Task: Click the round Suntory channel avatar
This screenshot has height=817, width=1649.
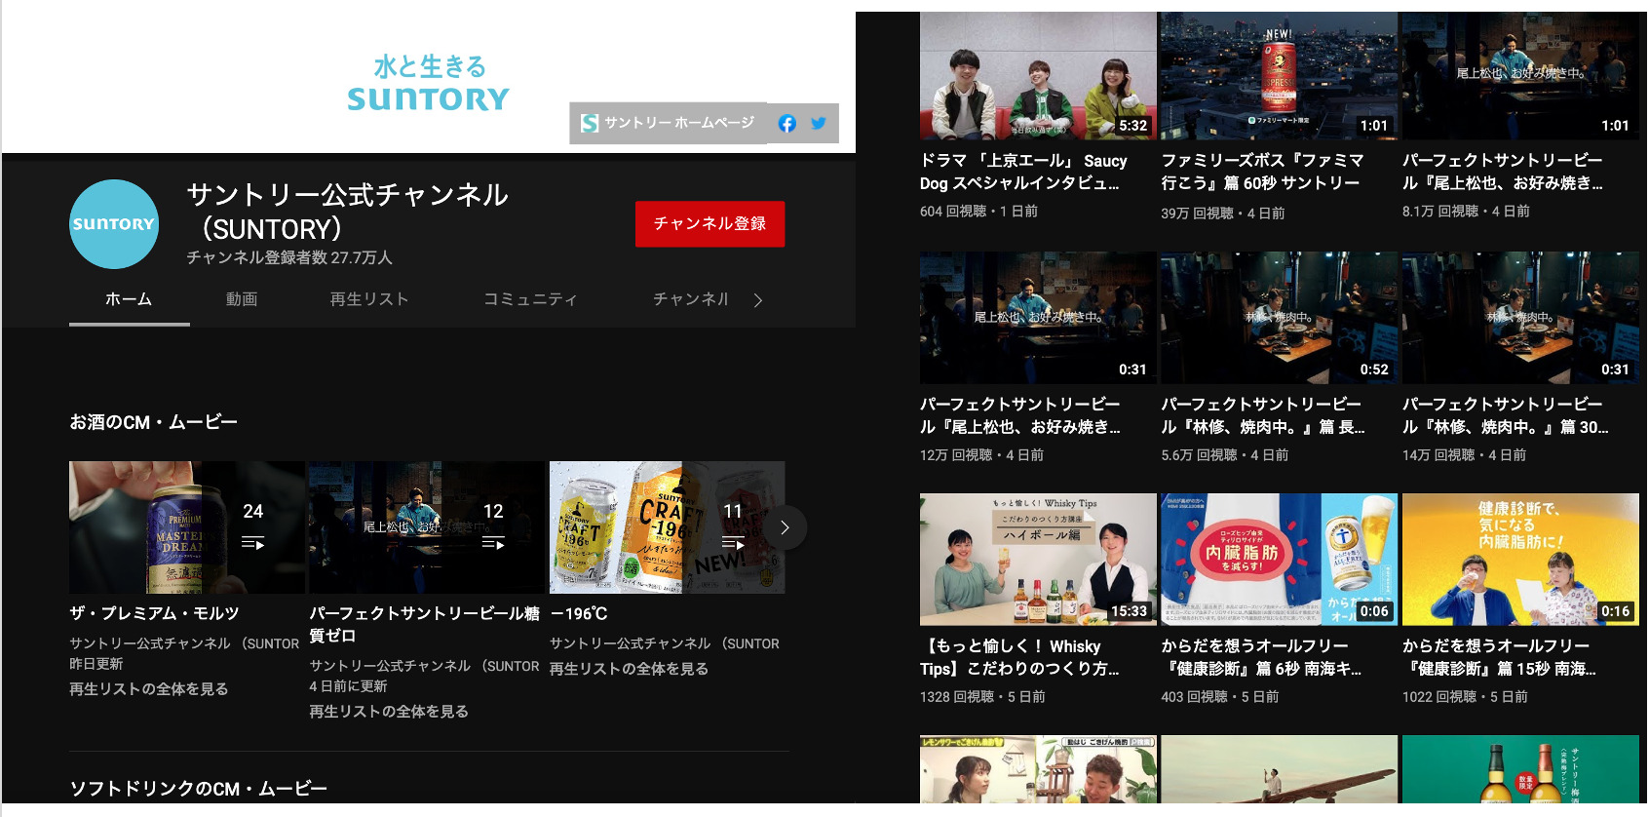Action: [114, 224]
